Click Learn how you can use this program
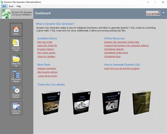The height and width of the screenshot is (134, 167). point(122,68)
